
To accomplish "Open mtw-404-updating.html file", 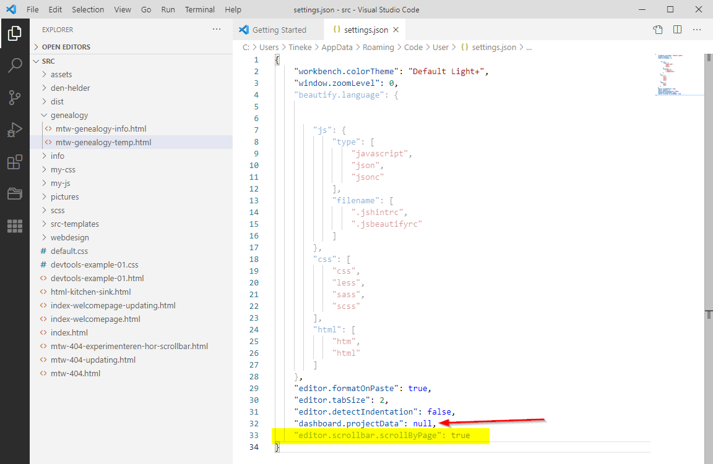I will coord(131,360).
